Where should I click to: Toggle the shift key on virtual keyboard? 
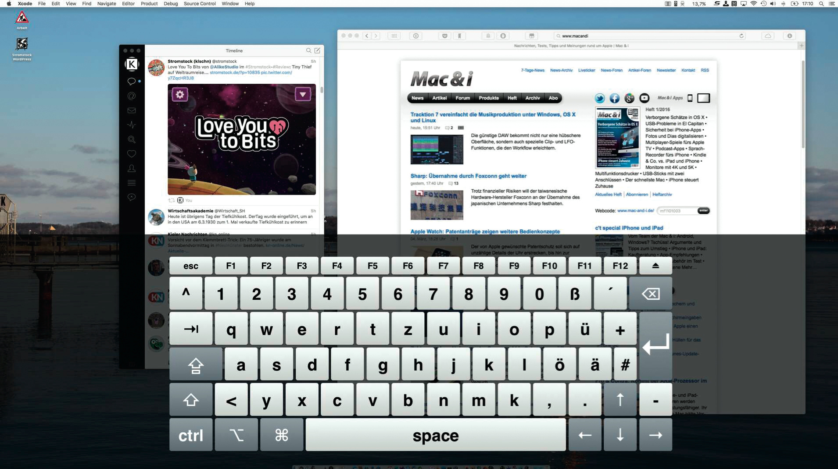pyautogui.click(x=191, y=400)
